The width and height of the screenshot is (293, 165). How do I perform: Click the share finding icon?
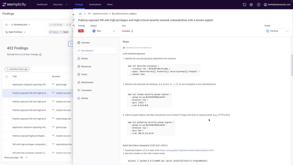click(x=73, y=25)
